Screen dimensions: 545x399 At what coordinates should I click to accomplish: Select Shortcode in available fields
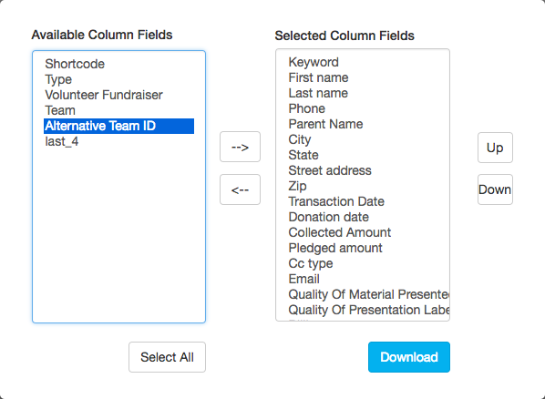pos(118,64)
